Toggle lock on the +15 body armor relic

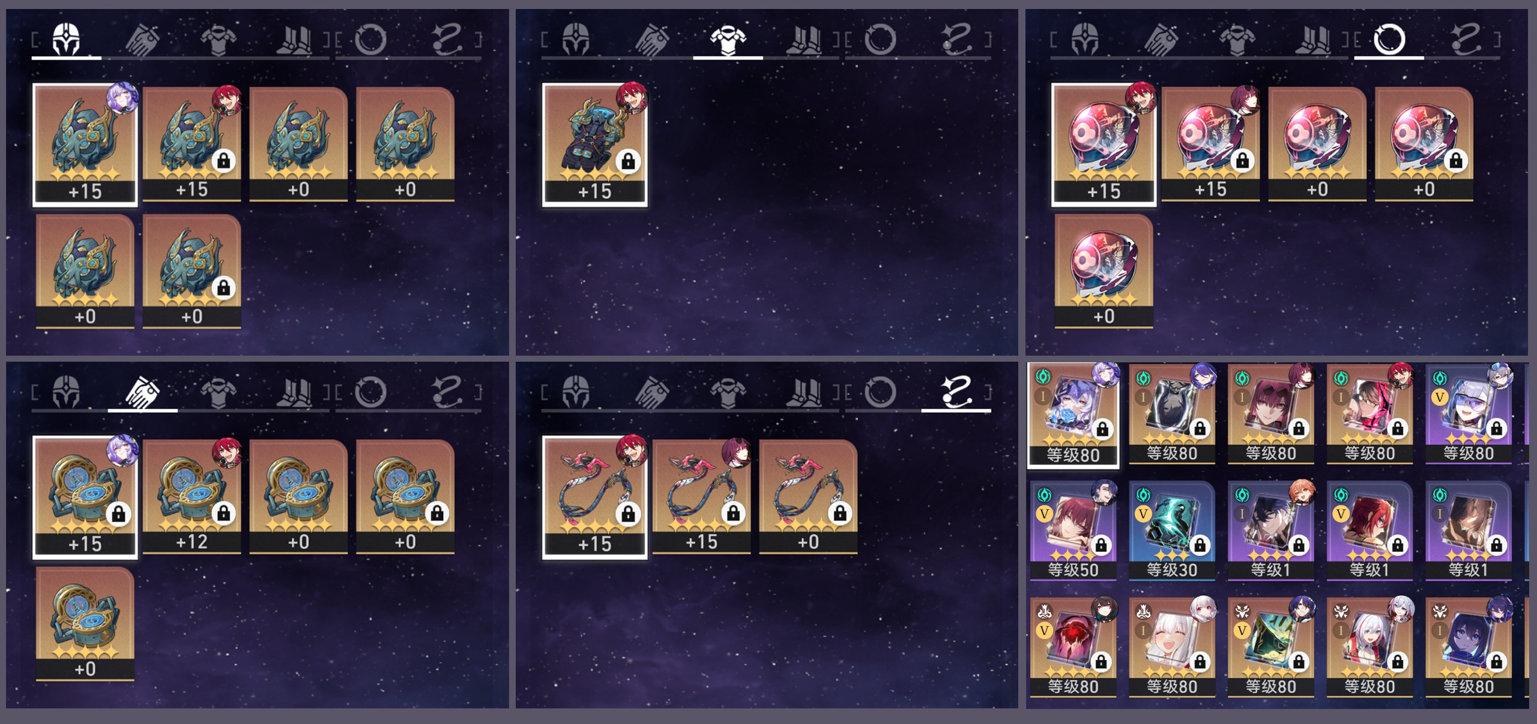coord(628,161)
